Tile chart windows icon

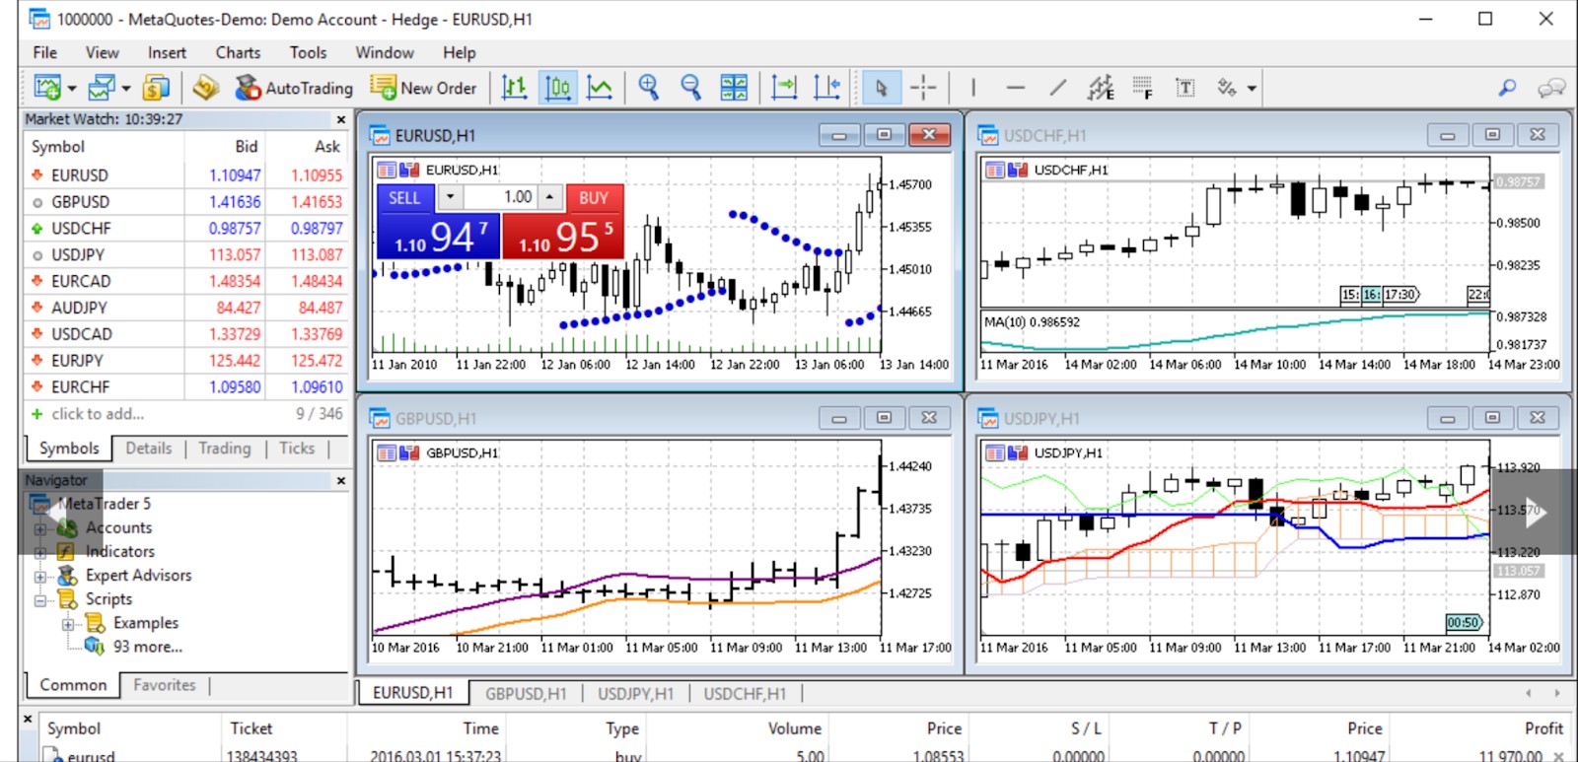[x=734, y=88]
